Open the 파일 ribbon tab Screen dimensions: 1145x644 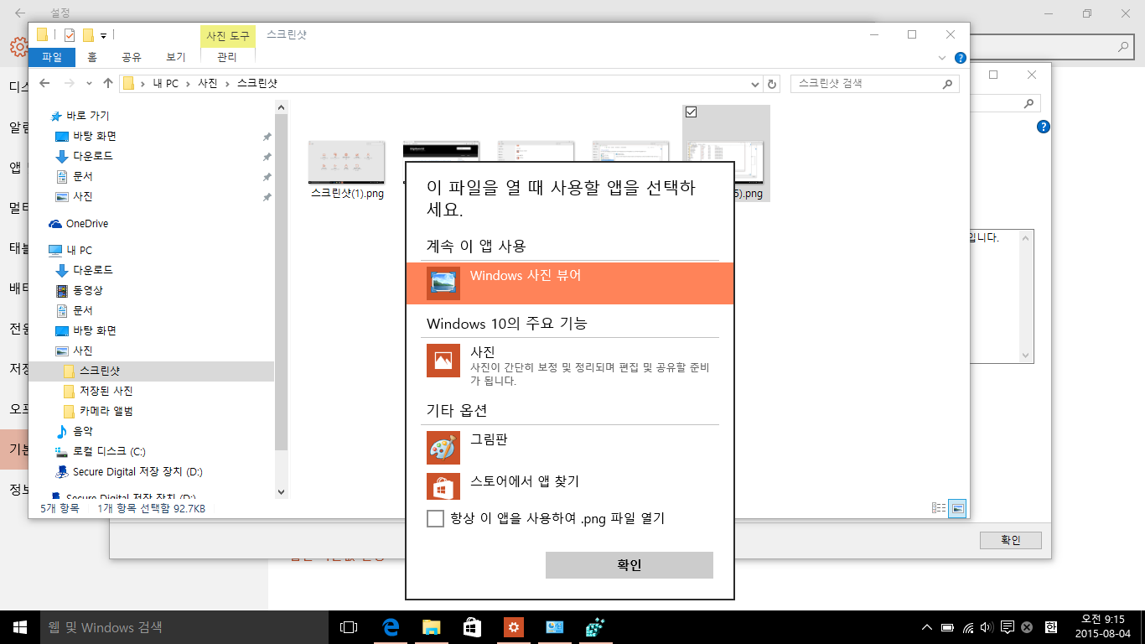pyautogui.click(x=51, y=57)
